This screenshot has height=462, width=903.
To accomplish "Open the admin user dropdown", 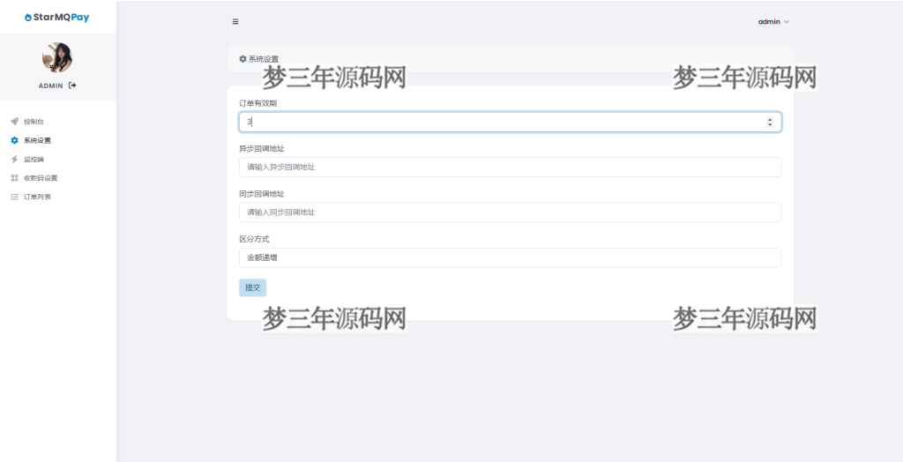I will (774, 22).
